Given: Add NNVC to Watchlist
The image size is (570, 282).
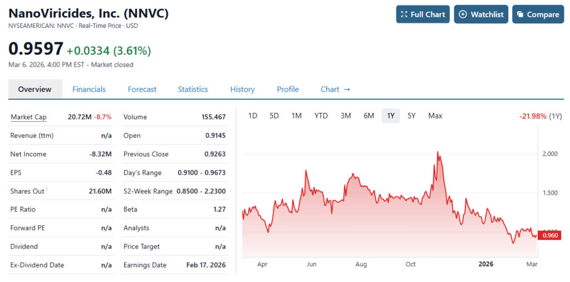Looking at the screenshot, I should (481, 14).
